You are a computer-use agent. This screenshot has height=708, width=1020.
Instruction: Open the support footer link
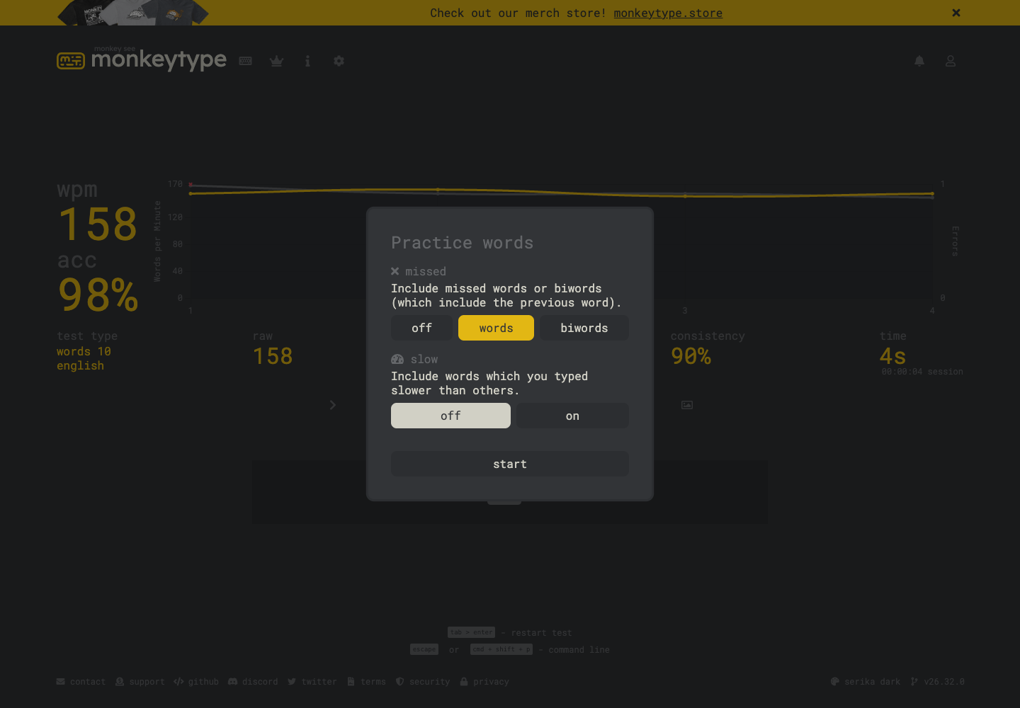[x=140, y=682]
